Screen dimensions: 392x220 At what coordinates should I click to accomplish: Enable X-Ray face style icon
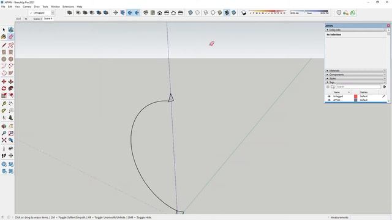click(190, 13)
